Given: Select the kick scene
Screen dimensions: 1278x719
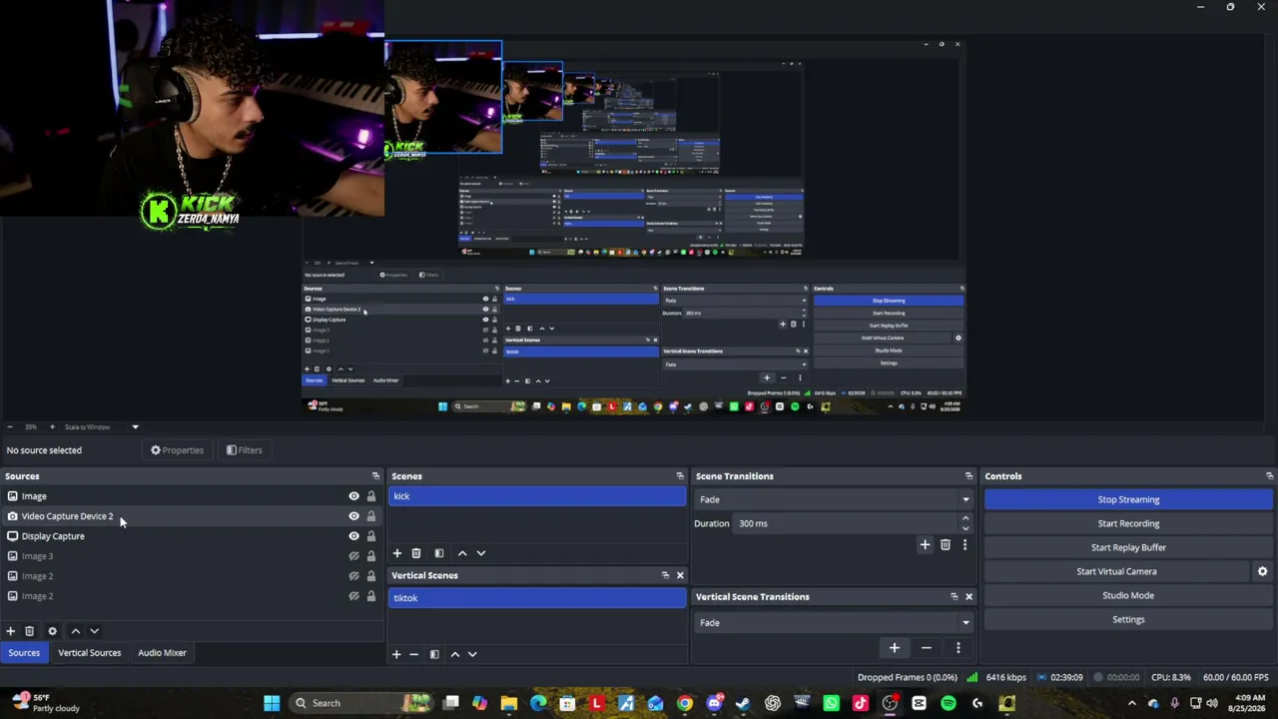Looking at the screenshot, I should tap(537, 496).
